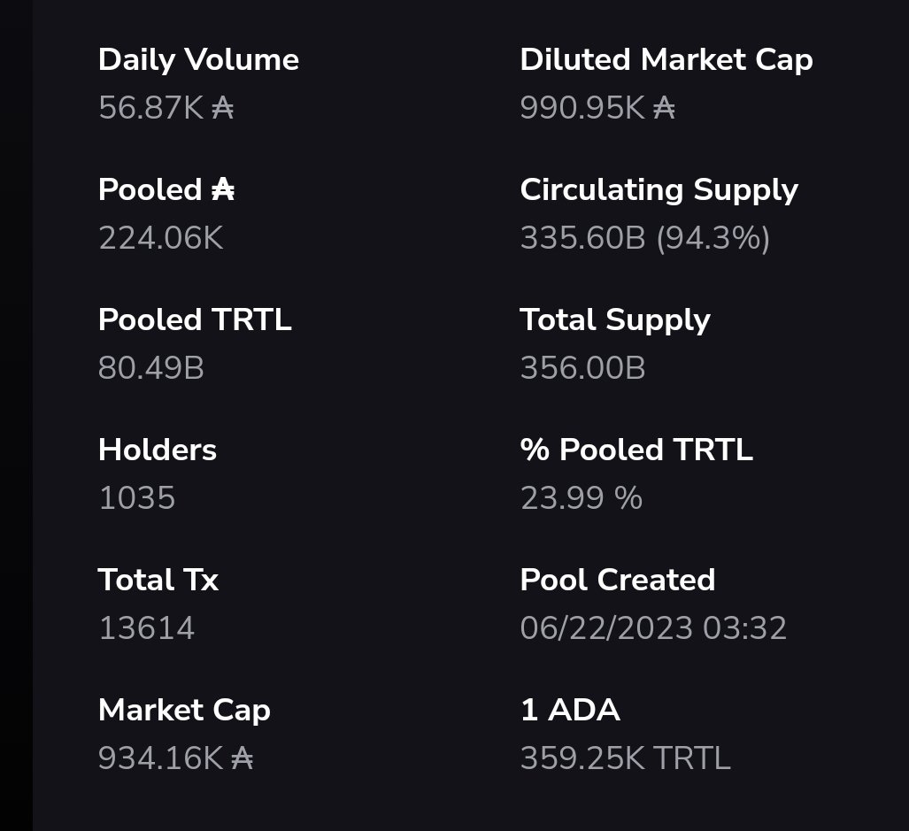Click the Market Cap heading
Screen dimensions: 909x831
(x=184, y=711)
